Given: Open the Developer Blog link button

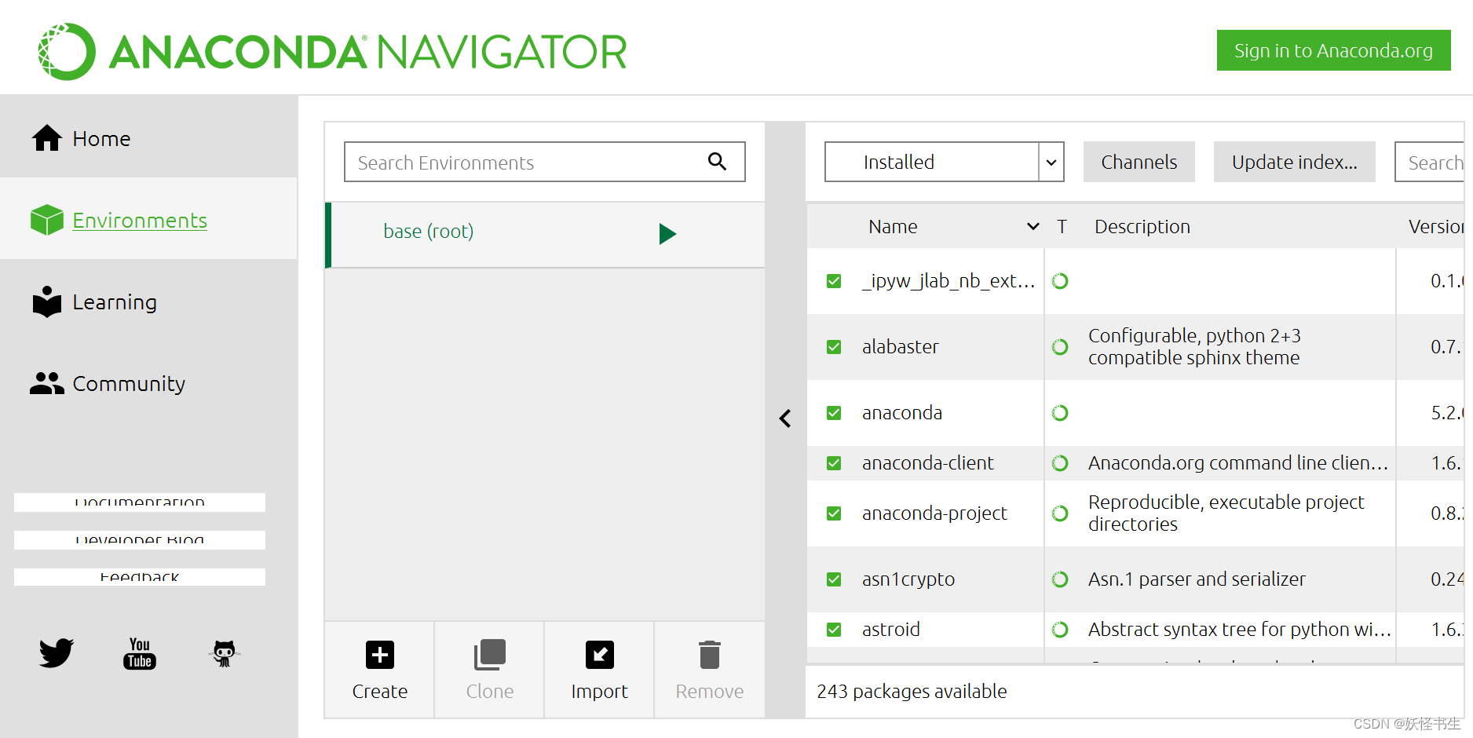Looking at the screenshot, I should [140, 540].
